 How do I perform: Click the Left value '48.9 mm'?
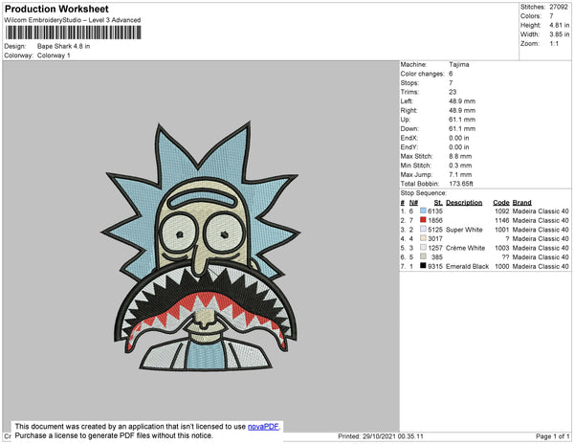[462, 101]
